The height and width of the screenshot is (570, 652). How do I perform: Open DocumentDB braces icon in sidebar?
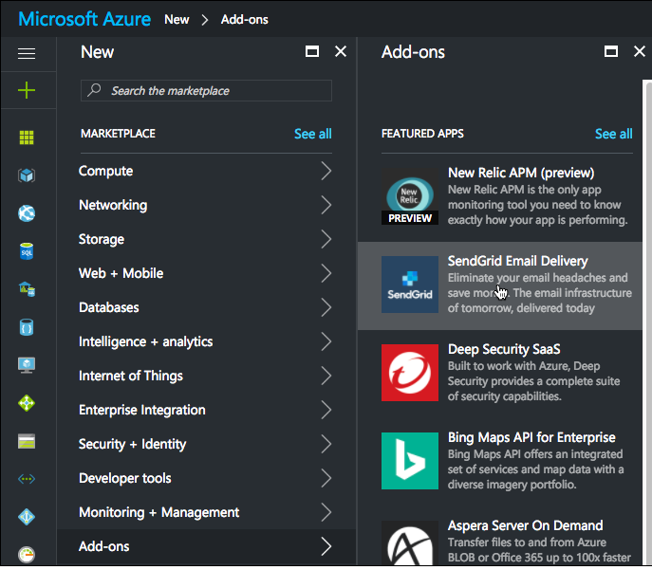click(x=27, y=327)
